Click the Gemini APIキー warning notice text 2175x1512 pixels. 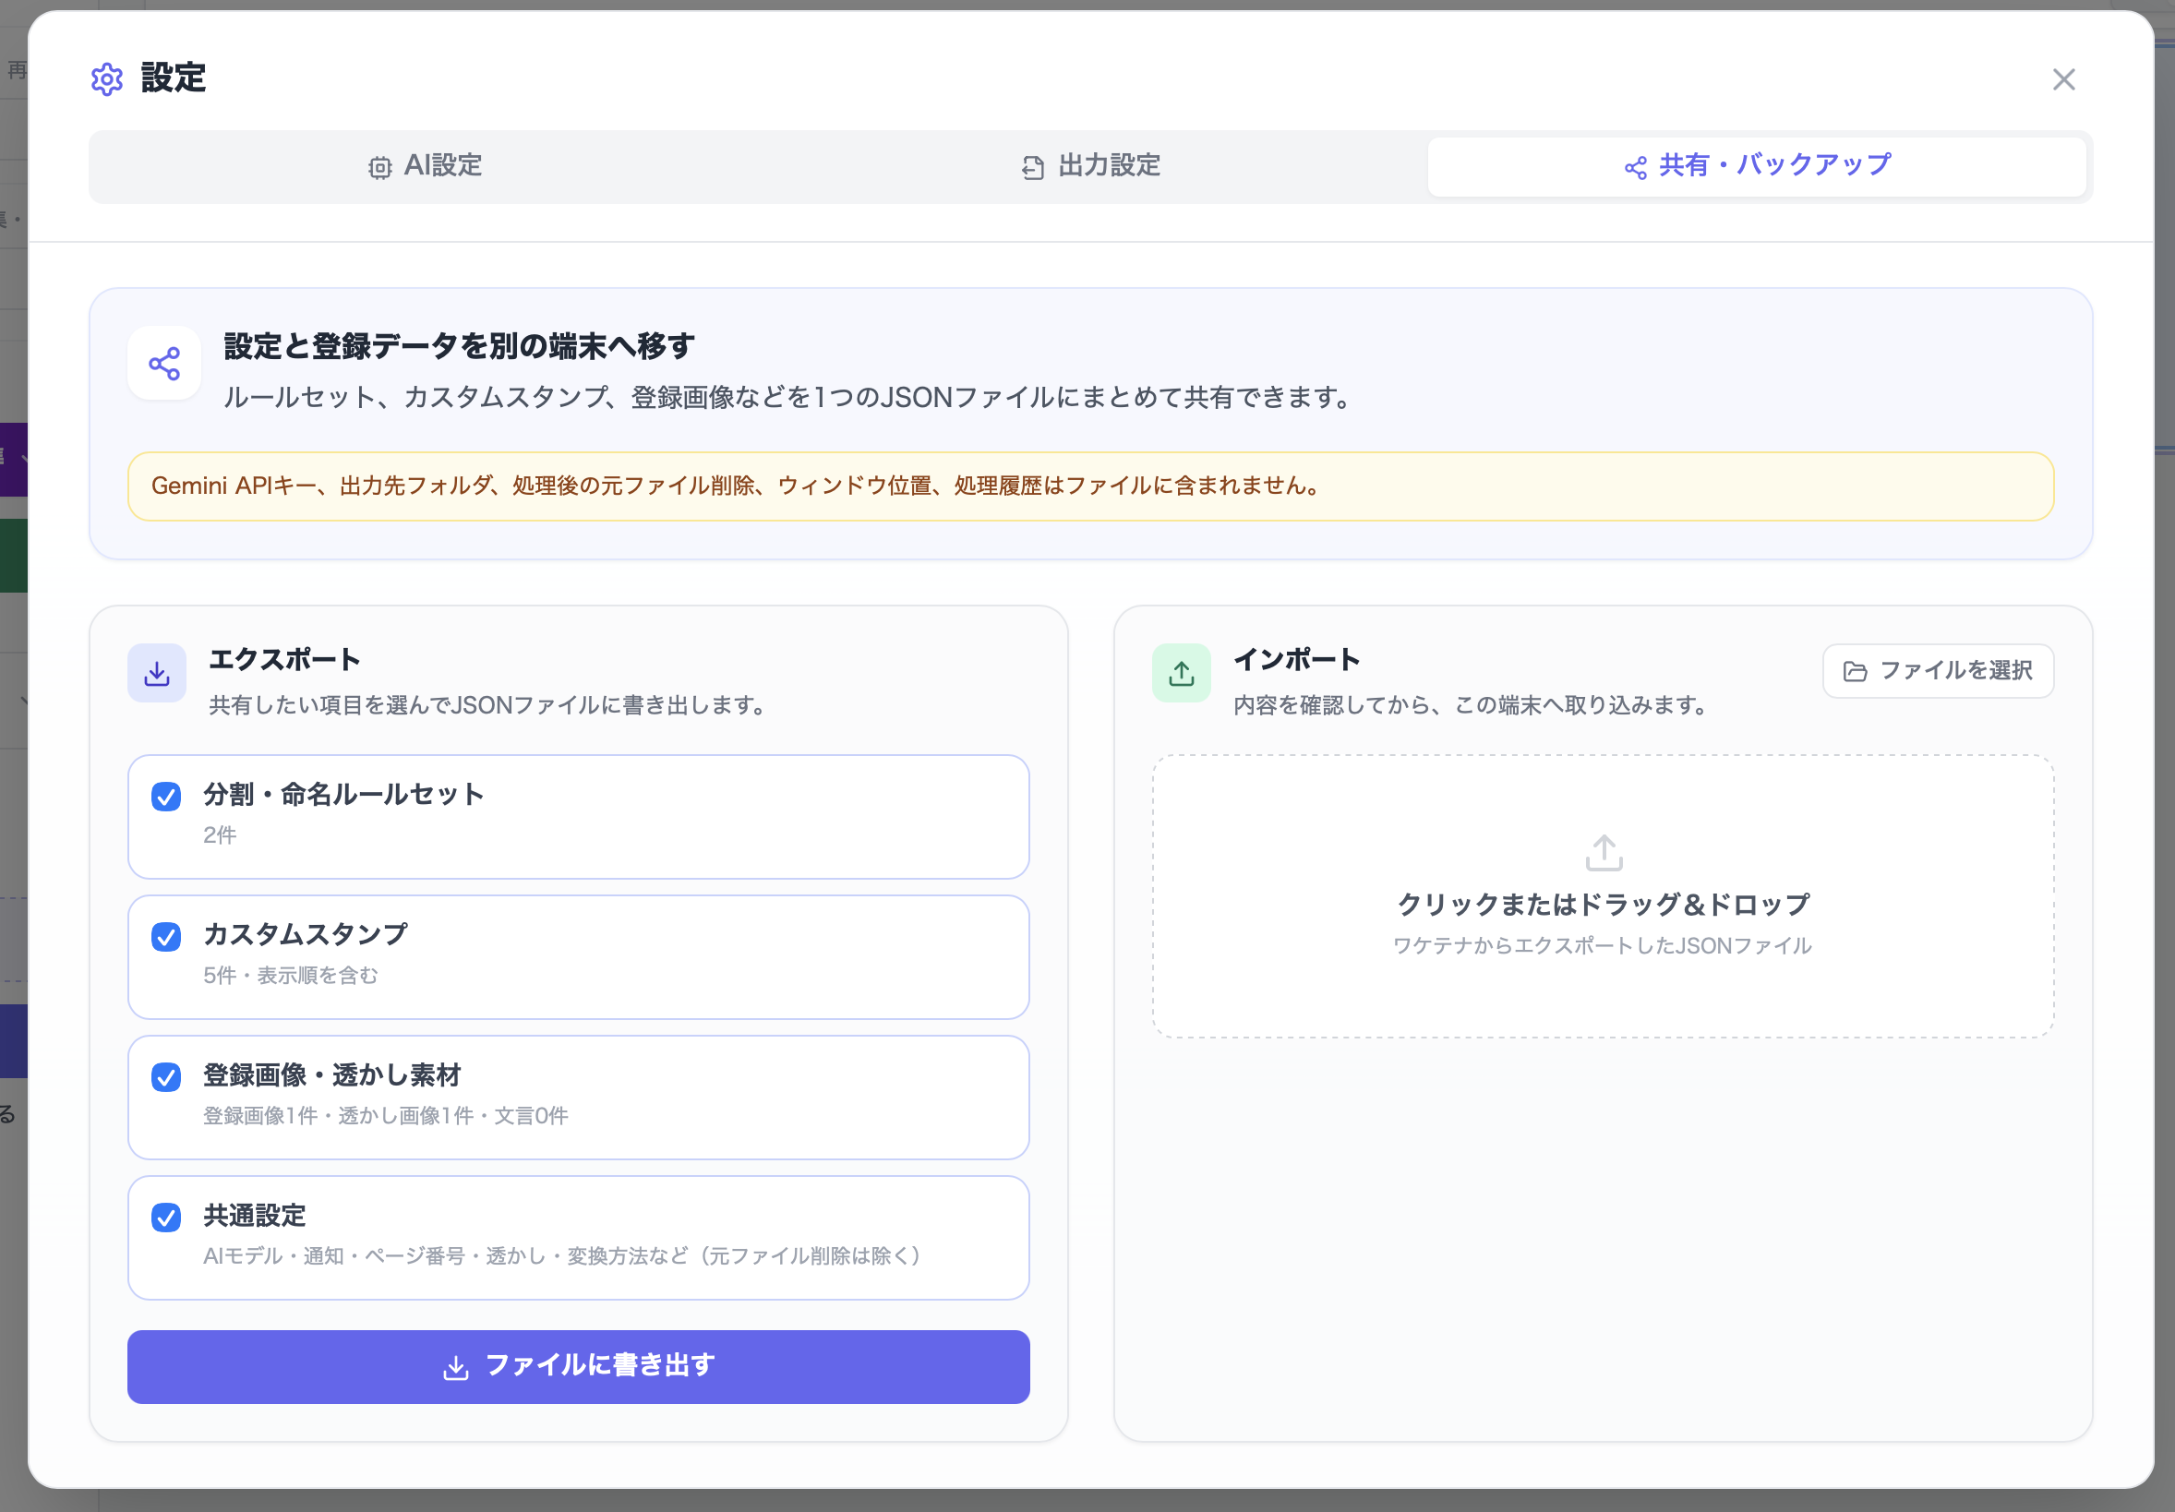pyautogui.click(x=735, y=486)
